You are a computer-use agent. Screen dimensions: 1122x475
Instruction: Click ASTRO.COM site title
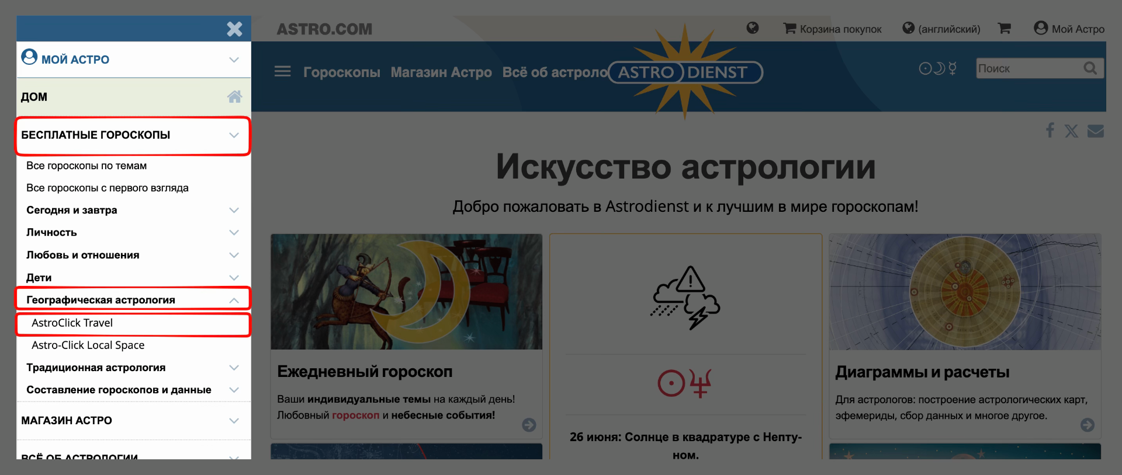coord(324,29)
